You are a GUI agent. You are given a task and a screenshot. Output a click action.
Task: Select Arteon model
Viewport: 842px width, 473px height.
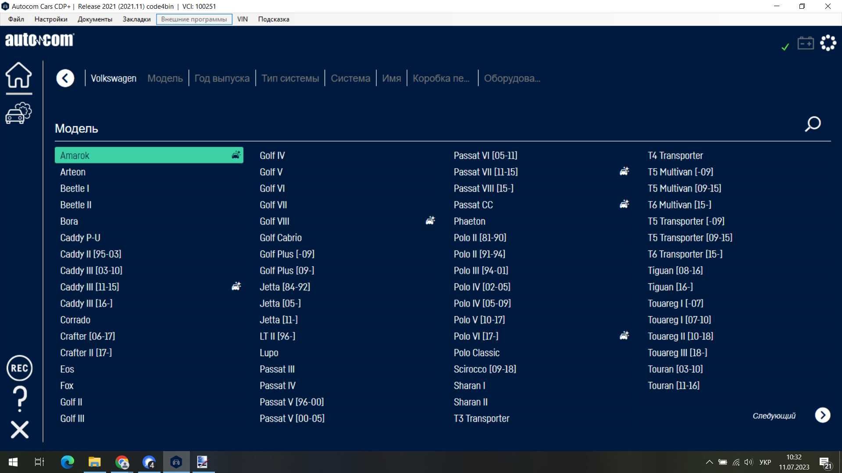(x=73, y=172)
